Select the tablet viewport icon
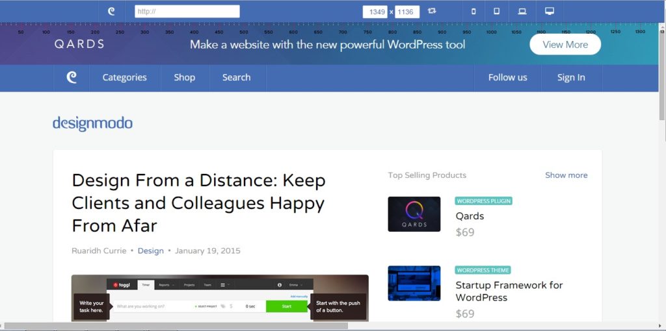This screenshot has height=331, width=666. [x=496, y=12]
